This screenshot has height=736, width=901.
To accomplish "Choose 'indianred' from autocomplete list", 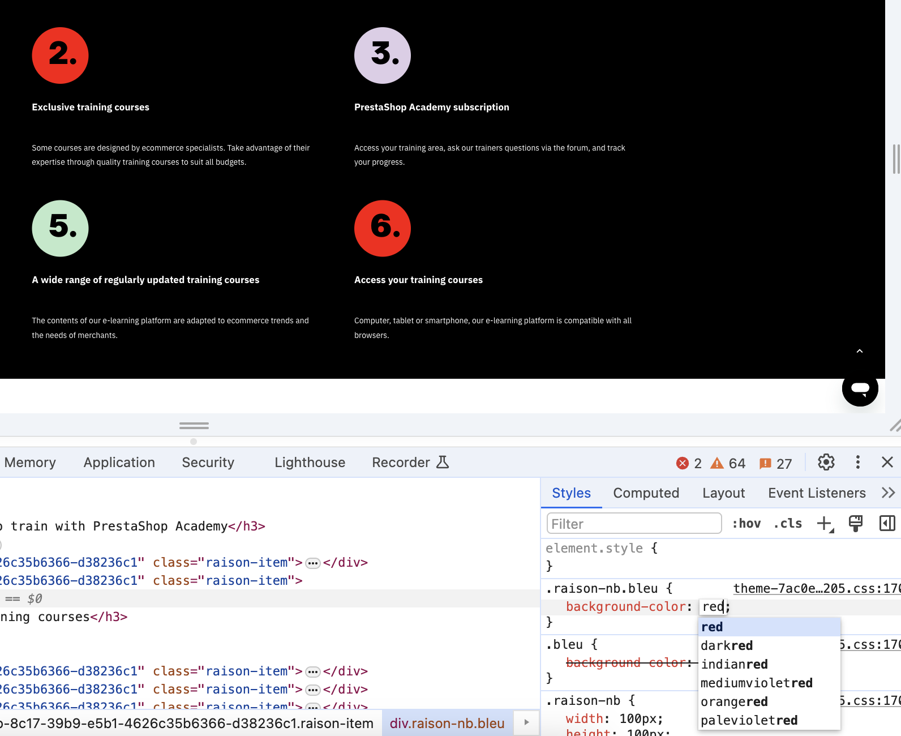I will click(769, 664).
